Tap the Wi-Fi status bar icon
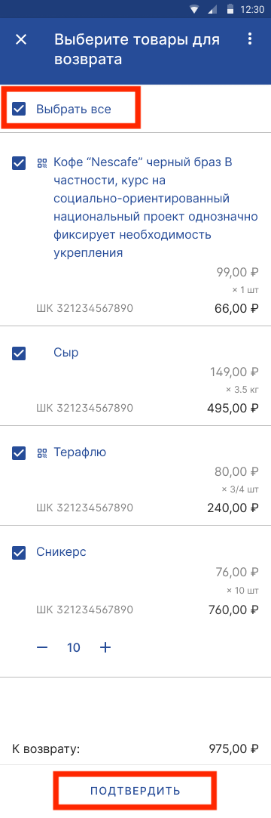This screenshot has width=271, height=818. click(194, 9)
